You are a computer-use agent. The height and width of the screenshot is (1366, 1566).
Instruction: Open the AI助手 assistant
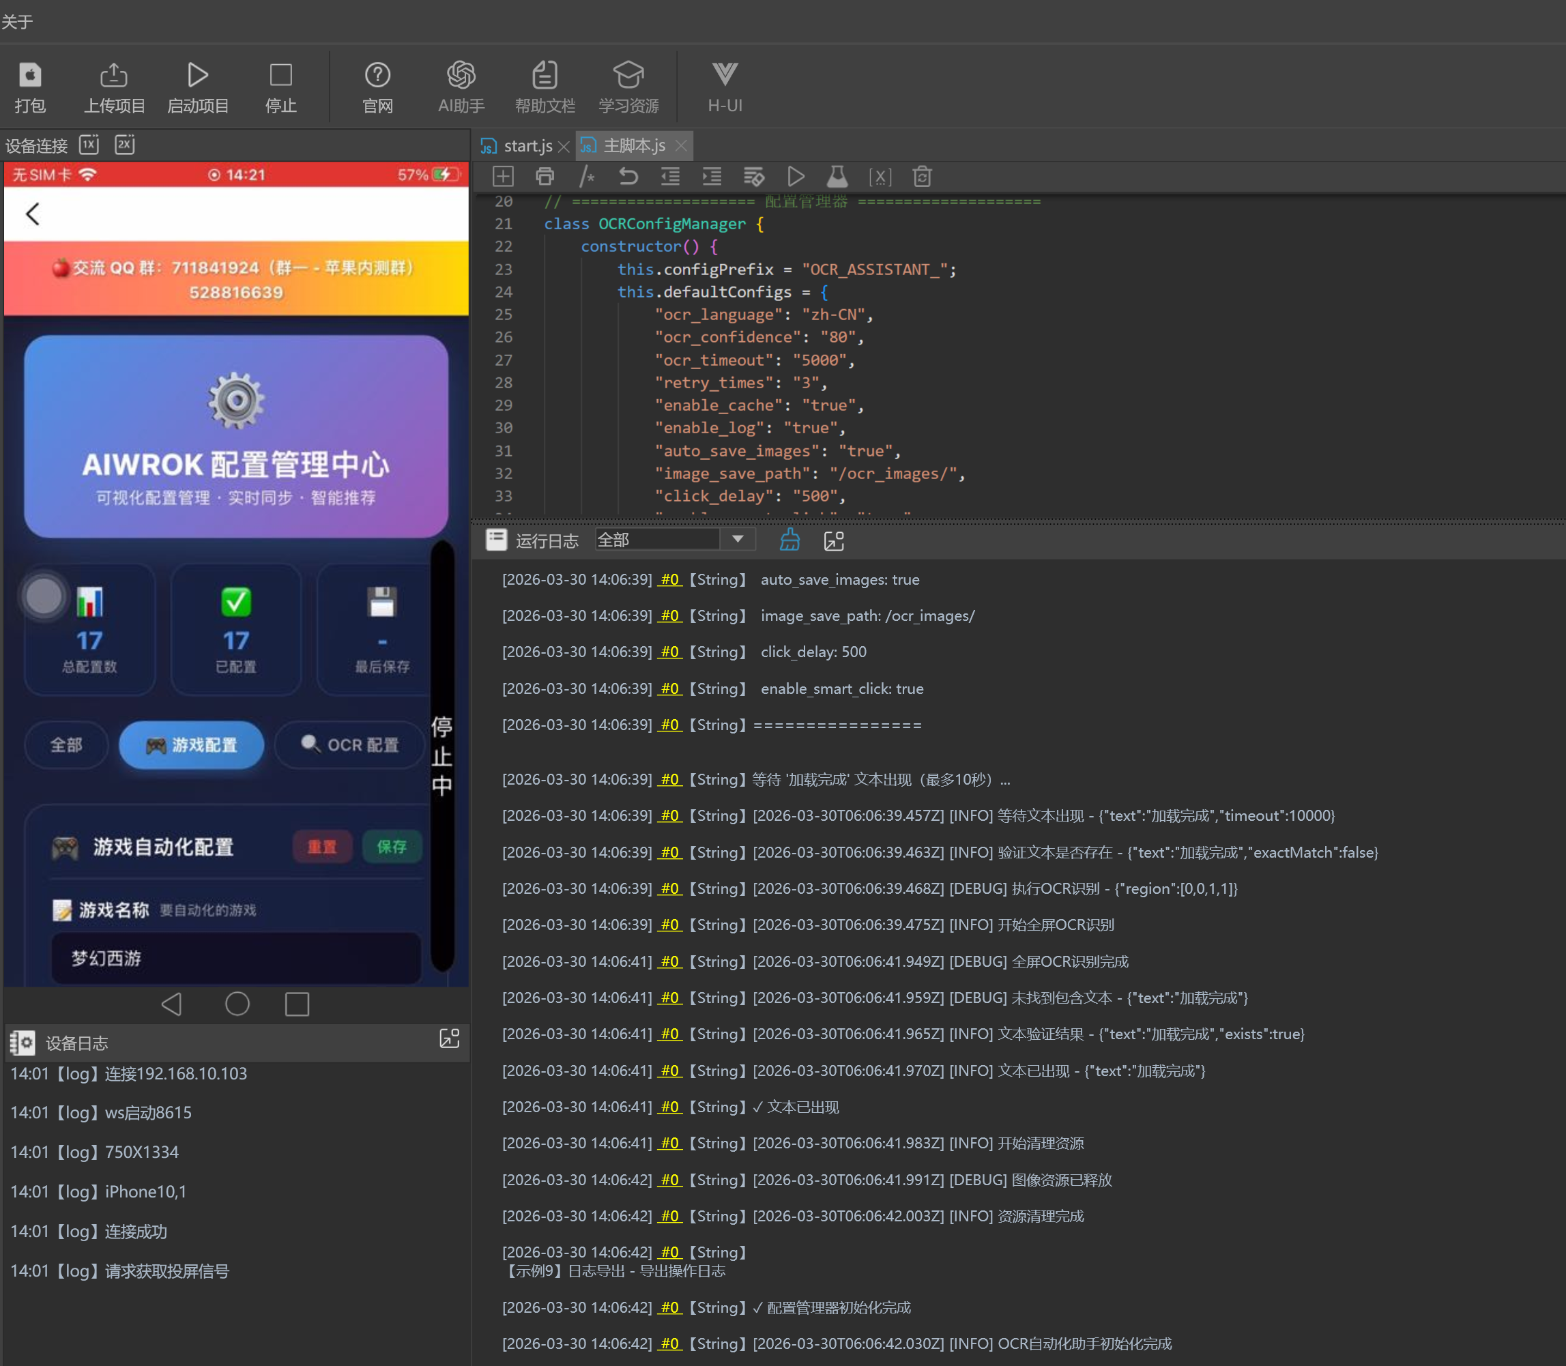point(461,74)
